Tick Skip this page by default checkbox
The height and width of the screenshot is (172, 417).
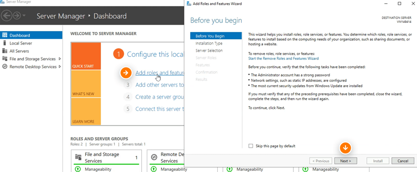pyautogui.click(x=250, y=146)
